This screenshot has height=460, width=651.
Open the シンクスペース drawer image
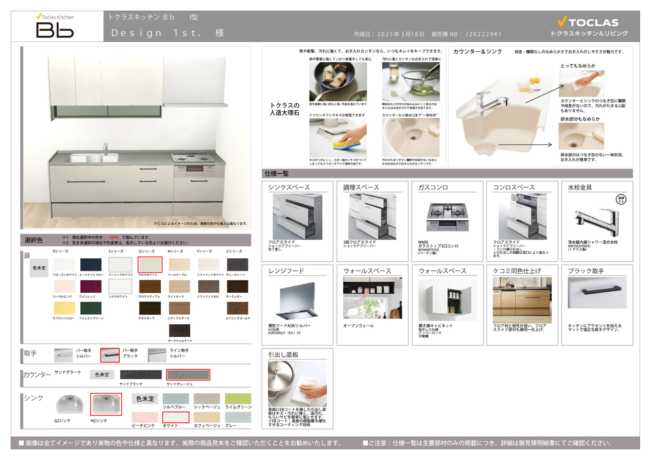[x=297, y=217]
